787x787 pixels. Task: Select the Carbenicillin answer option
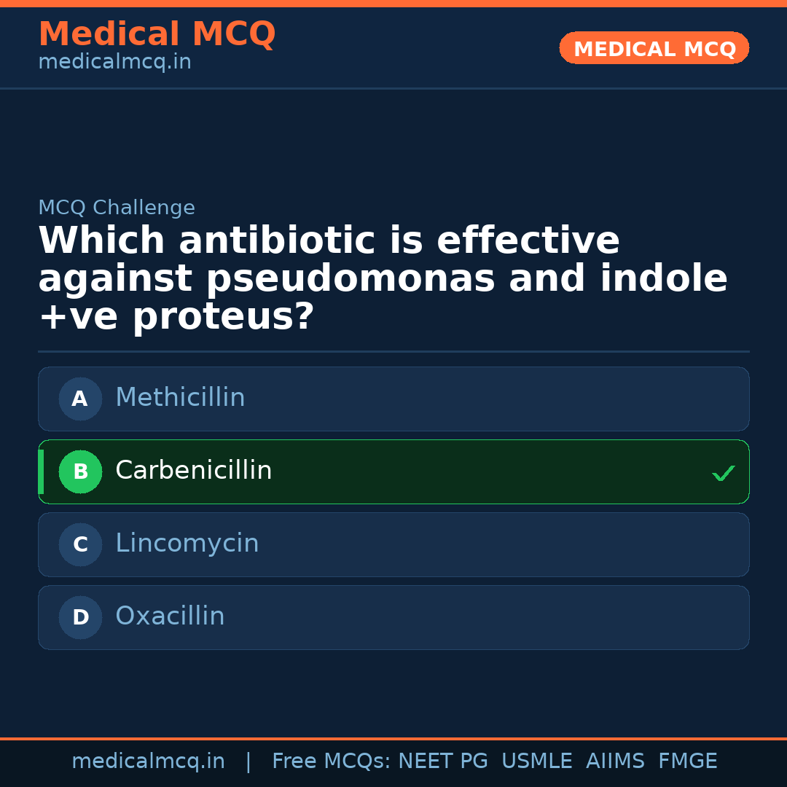tap(393, 471)
